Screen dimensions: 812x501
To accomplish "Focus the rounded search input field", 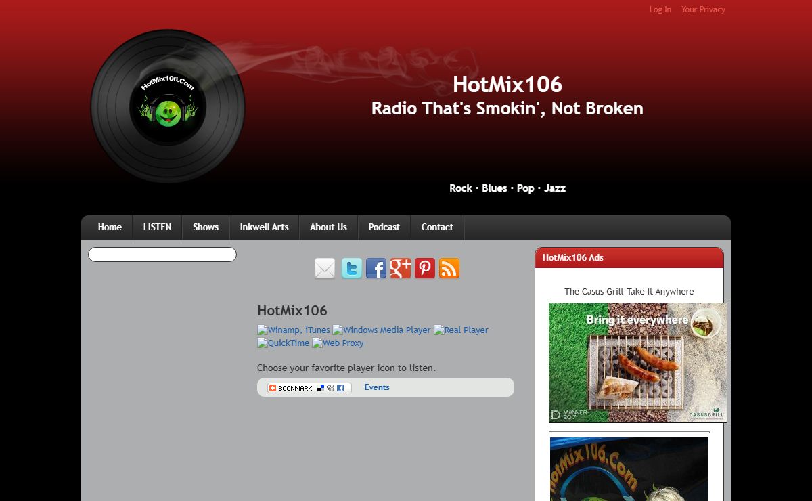I will tap(162, 255).
